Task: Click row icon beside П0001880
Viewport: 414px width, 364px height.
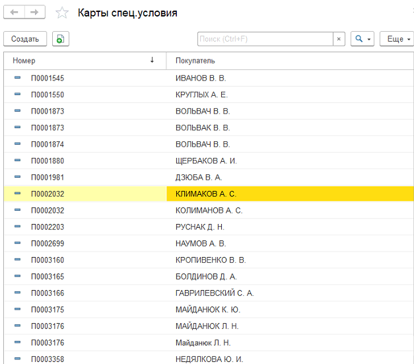Action: tap(17, 161)
